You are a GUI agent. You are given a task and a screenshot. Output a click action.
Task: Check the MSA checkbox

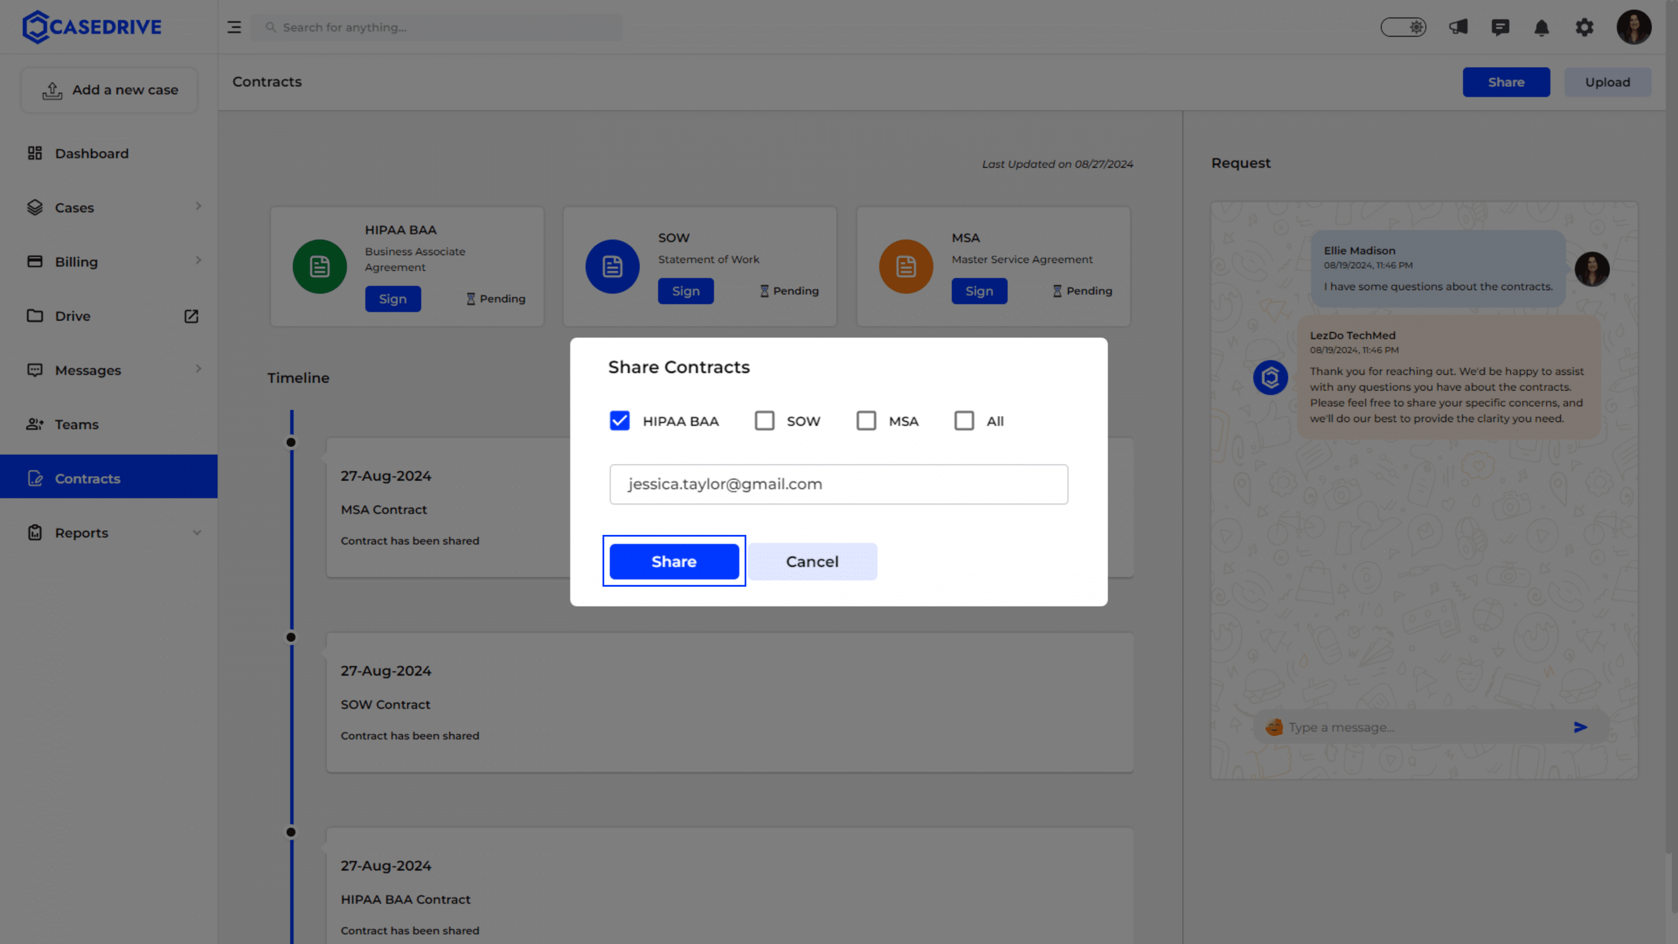pos(866,421)
